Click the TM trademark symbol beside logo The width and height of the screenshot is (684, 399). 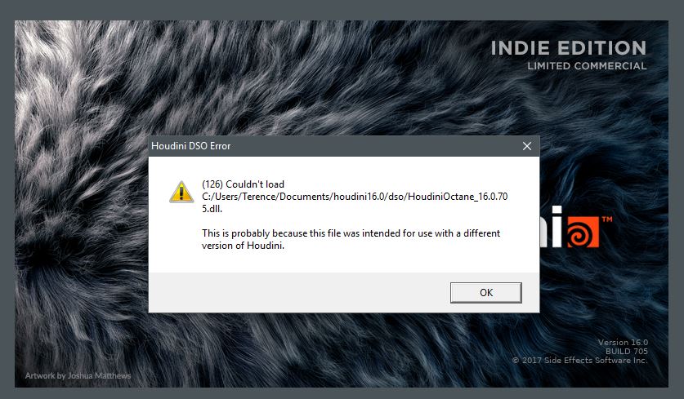[x=607, y=219]
